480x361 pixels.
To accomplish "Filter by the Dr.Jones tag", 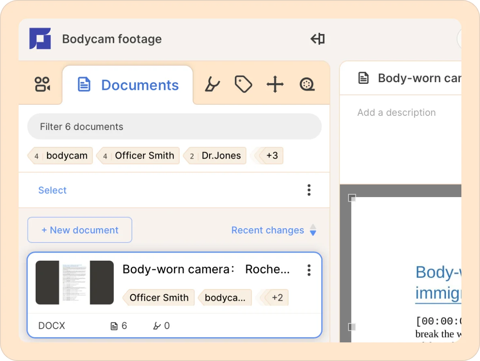I will tap(215, 155).
